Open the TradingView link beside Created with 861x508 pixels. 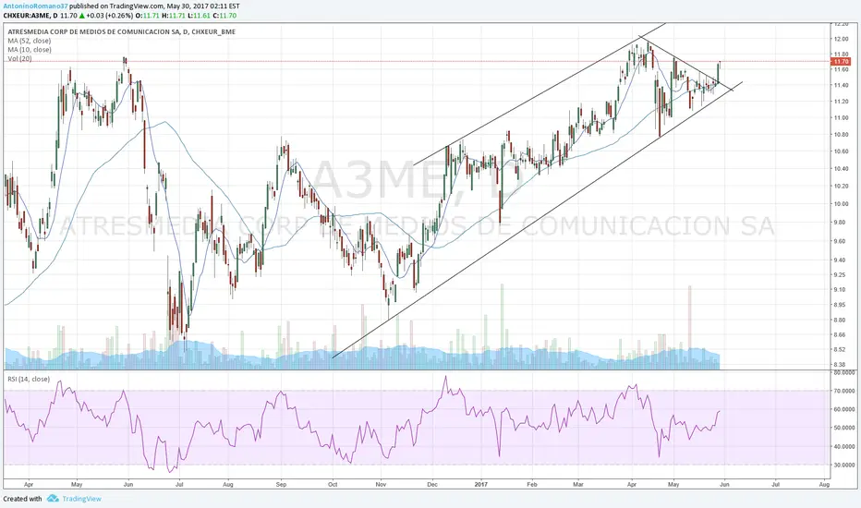[x=82, y=499]
